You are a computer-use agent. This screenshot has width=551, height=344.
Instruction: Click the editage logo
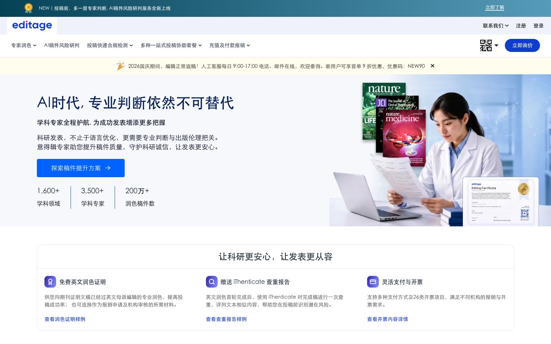click(x=32, y=25)
